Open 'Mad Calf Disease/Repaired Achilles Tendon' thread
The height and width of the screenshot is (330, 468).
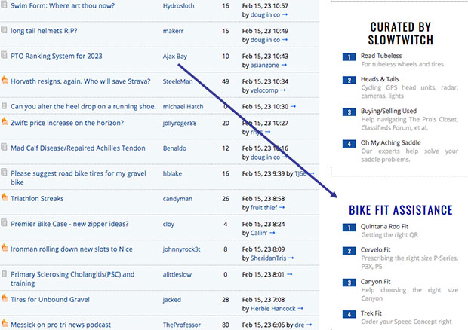tap(79, 148)
